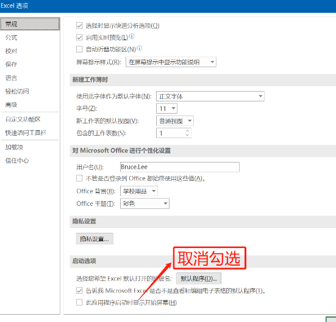Image resolution: width=336 pixels, height=322 pixels.
Task: Go to 快速访问工具栏 settings
Action: click(26, 133)
